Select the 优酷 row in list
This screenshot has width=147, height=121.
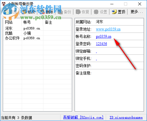(37, 33)
